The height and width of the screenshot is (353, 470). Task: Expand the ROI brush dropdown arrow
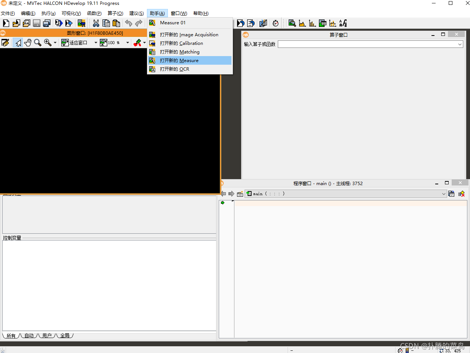[145, 43]
